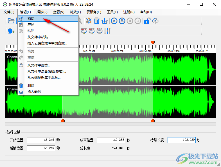Start playback with the play button
This screenshot has width=221, height=167.
click(x=114, y=21)
